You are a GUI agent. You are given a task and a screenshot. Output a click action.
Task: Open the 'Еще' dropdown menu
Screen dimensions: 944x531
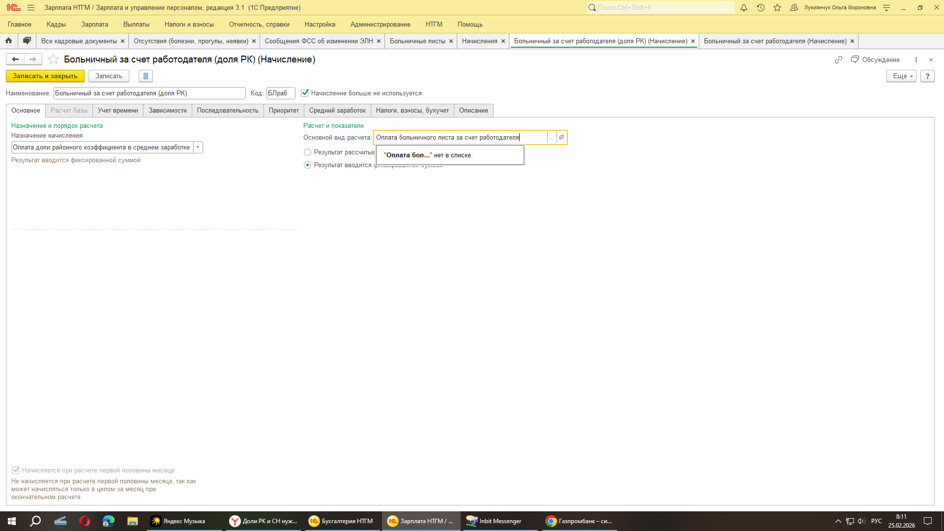901,76
